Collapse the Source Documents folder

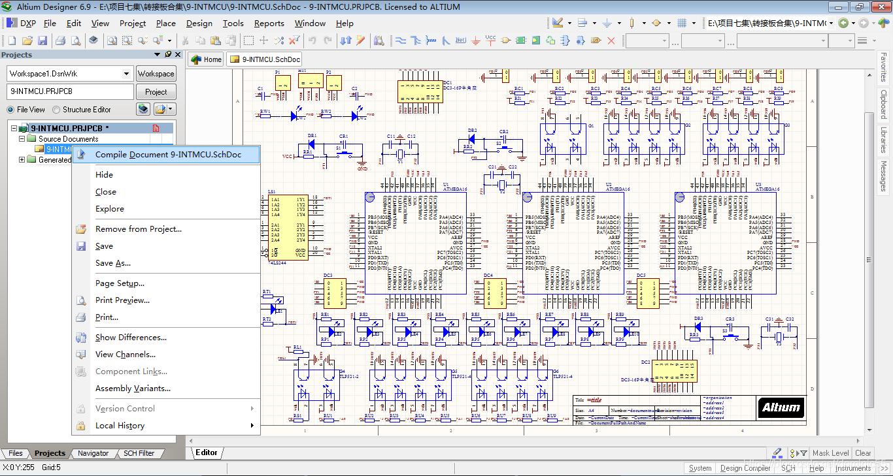tap(22, 138)
